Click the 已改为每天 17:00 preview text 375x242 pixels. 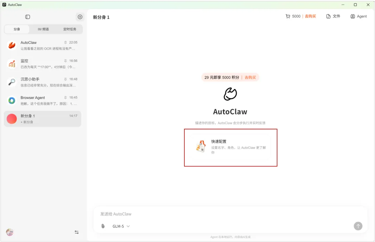[48, 67]
